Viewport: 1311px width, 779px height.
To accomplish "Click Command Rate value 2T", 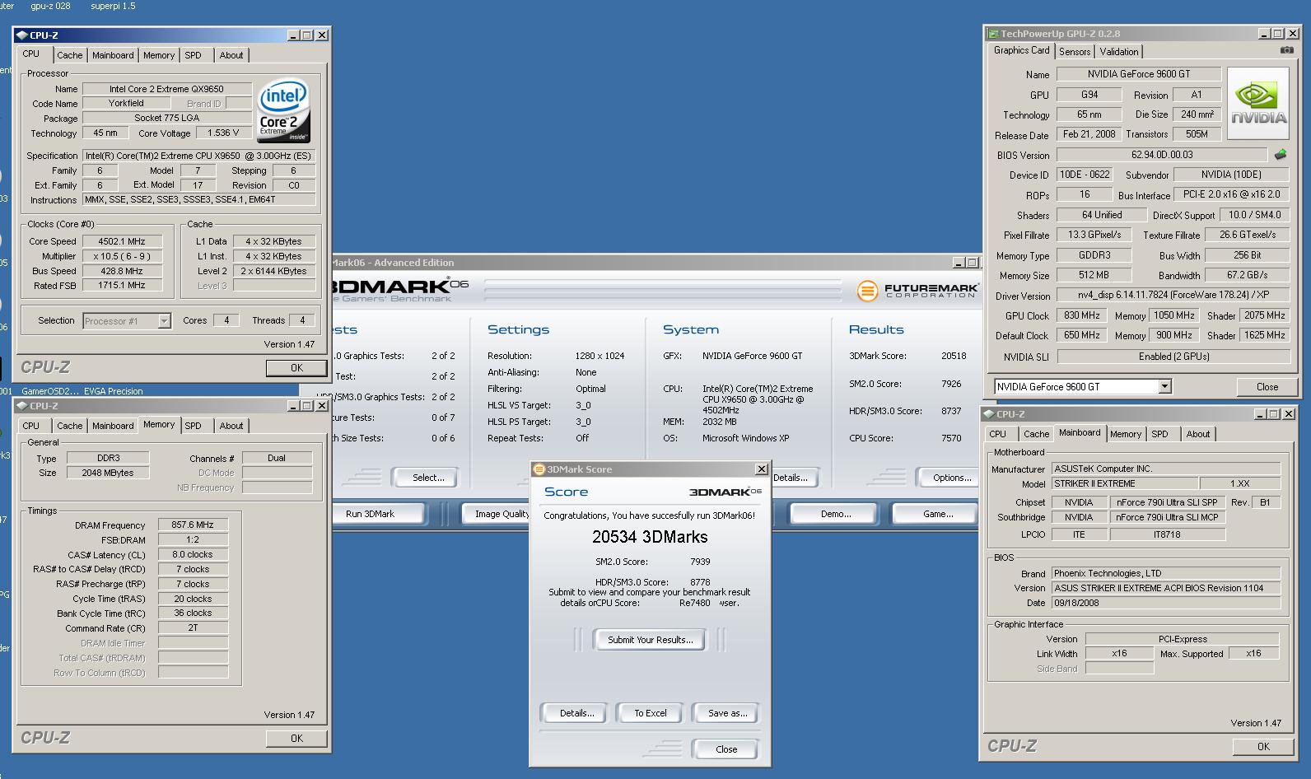I will [193, 627].
